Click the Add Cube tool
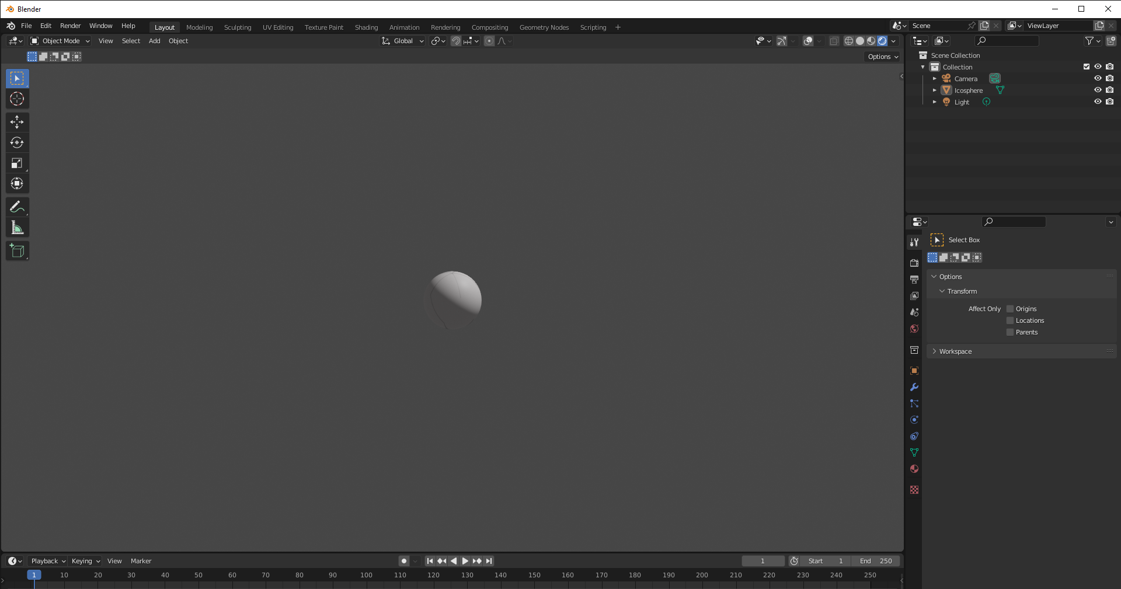The height and width of the screenshot is (589, 1121). [x=17, y=251]
